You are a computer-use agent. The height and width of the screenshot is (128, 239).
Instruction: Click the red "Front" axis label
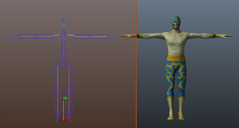click(66, 118)
